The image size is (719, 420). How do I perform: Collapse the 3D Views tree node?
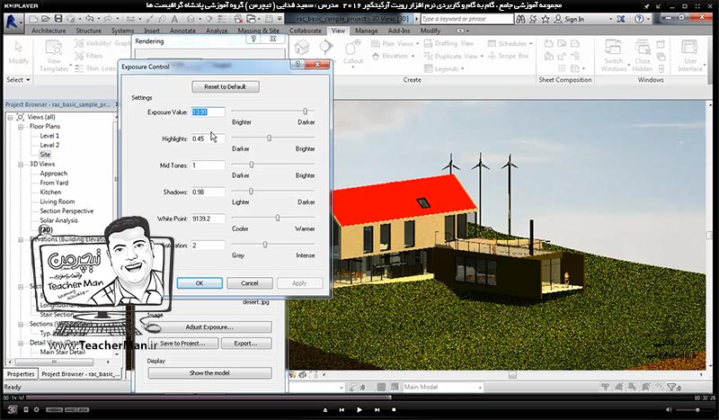coord(21,165)
